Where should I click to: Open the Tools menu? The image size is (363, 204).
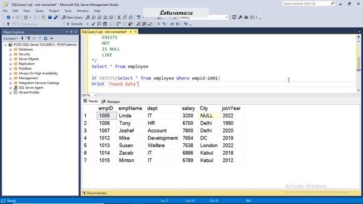pos(68,11)
